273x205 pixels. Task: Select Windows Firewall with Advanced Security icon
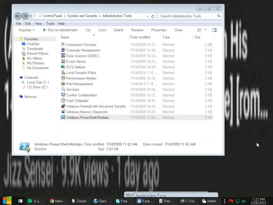pyautogui.click(x=63, y=106)
